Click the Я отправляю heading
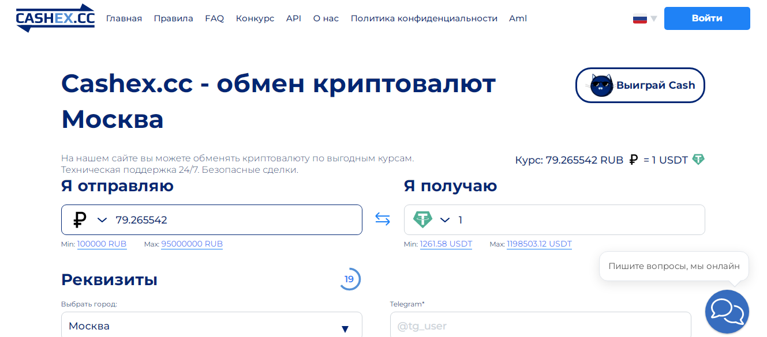The height and width of the screenshot is (337, 767). (117, 187)
